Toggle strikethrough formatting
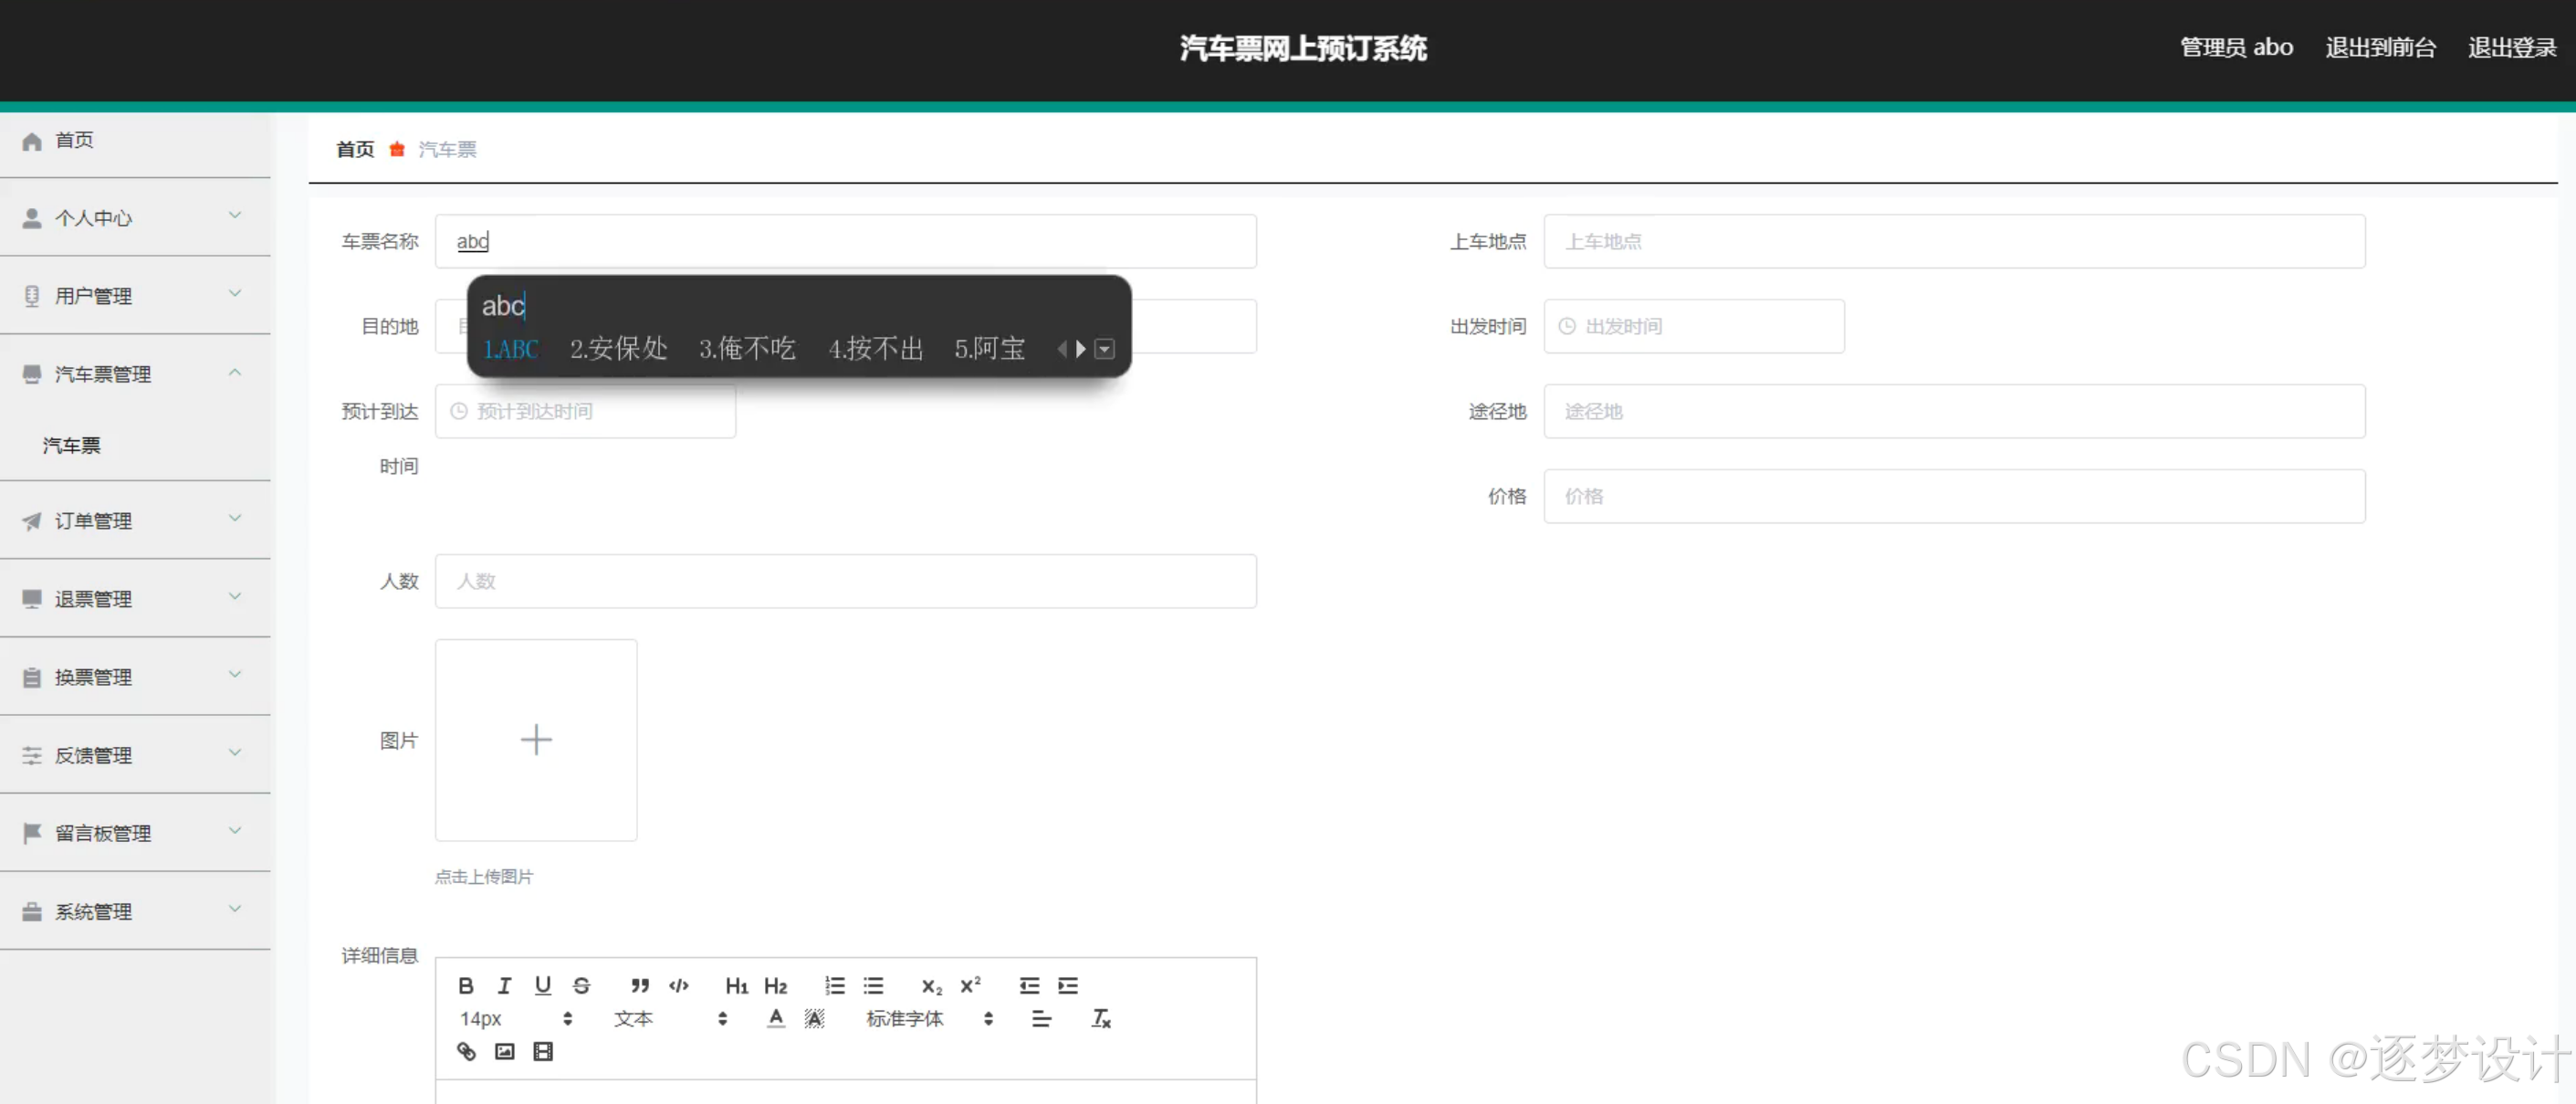Viewport: 2576px width, 1104px height. tap(581, 986)
